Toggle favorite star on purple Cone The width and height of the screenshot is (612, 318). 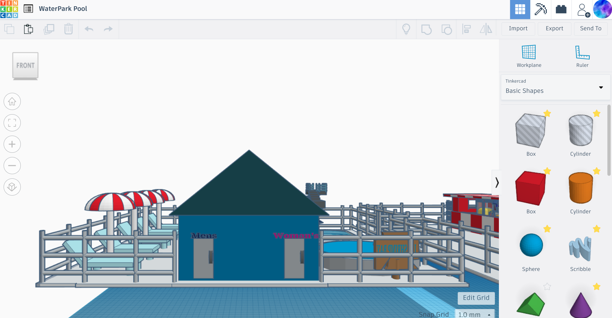point(597,287)
